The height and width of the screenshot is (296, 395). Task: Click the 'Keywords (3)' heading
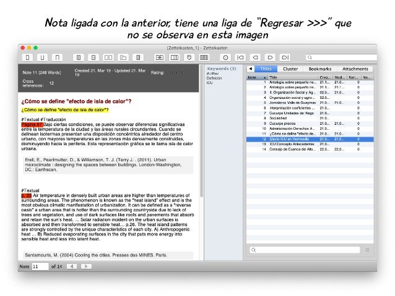pos(222,69)
